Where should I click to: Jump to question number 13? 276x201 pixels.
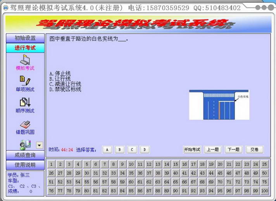(x=158, y=164)
